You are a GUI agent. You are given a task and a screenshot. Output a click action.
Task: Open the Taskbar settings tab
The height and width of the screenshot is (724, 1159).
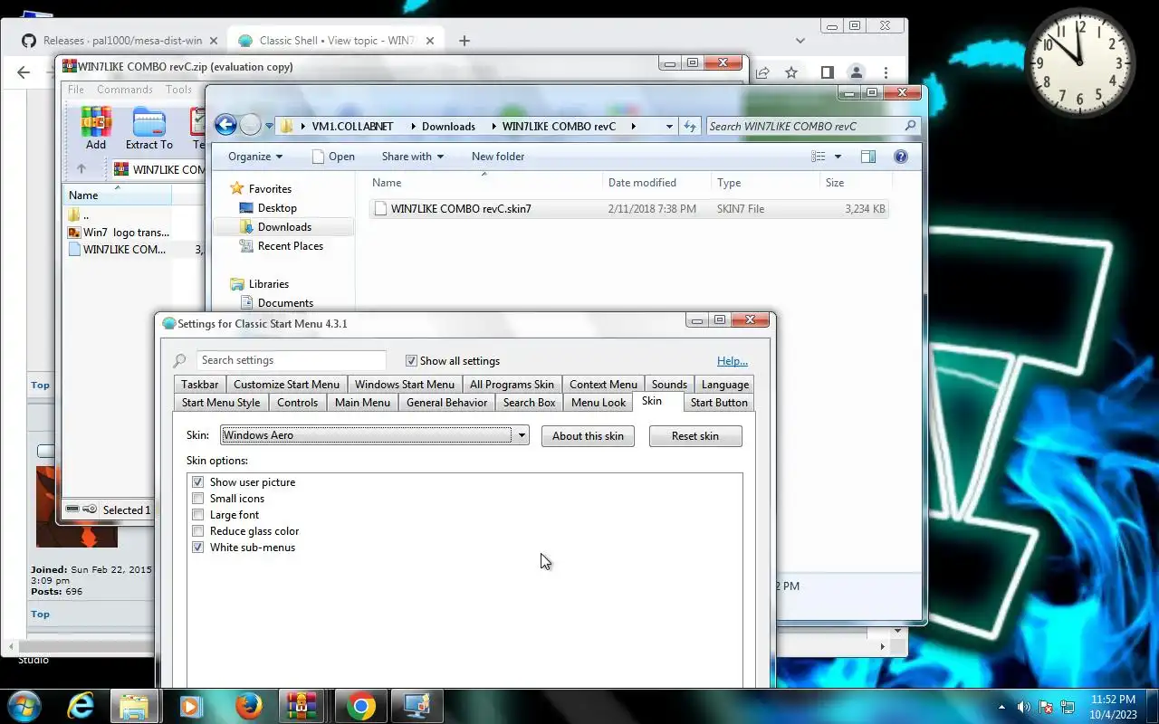(199, 385)
